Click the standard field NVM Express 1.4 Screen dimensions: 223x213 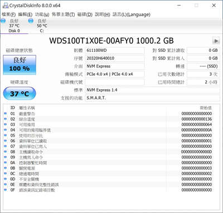pyautogui.click(x=152, y=90)
